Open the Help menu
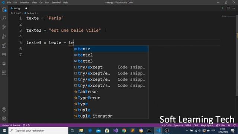The width and height of the screenshot is (238, 134). point(65,3)
